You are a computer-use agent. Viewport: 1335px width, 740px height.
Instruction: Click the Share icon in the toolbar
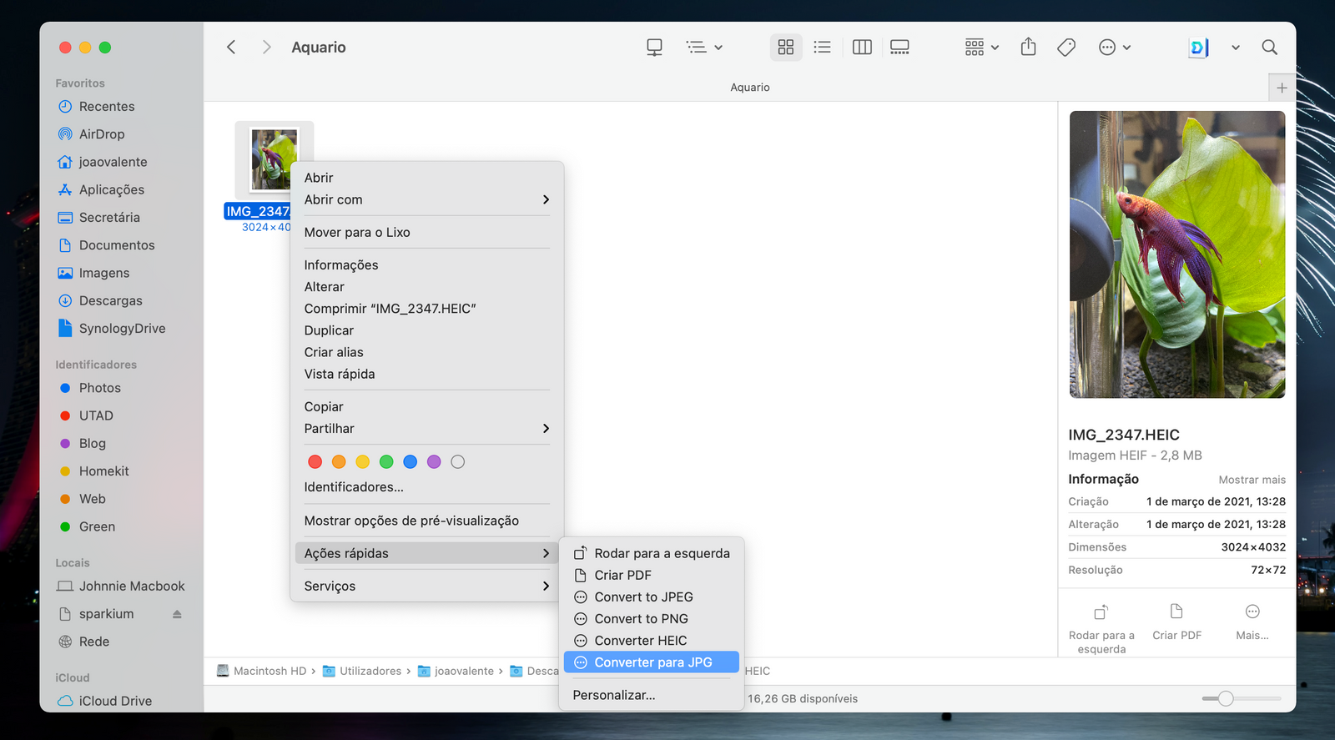tap(1028, 48)
